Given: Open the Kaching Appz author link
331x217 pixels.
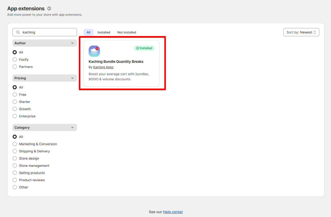Looking at the screenshot, I should point(103,67).
